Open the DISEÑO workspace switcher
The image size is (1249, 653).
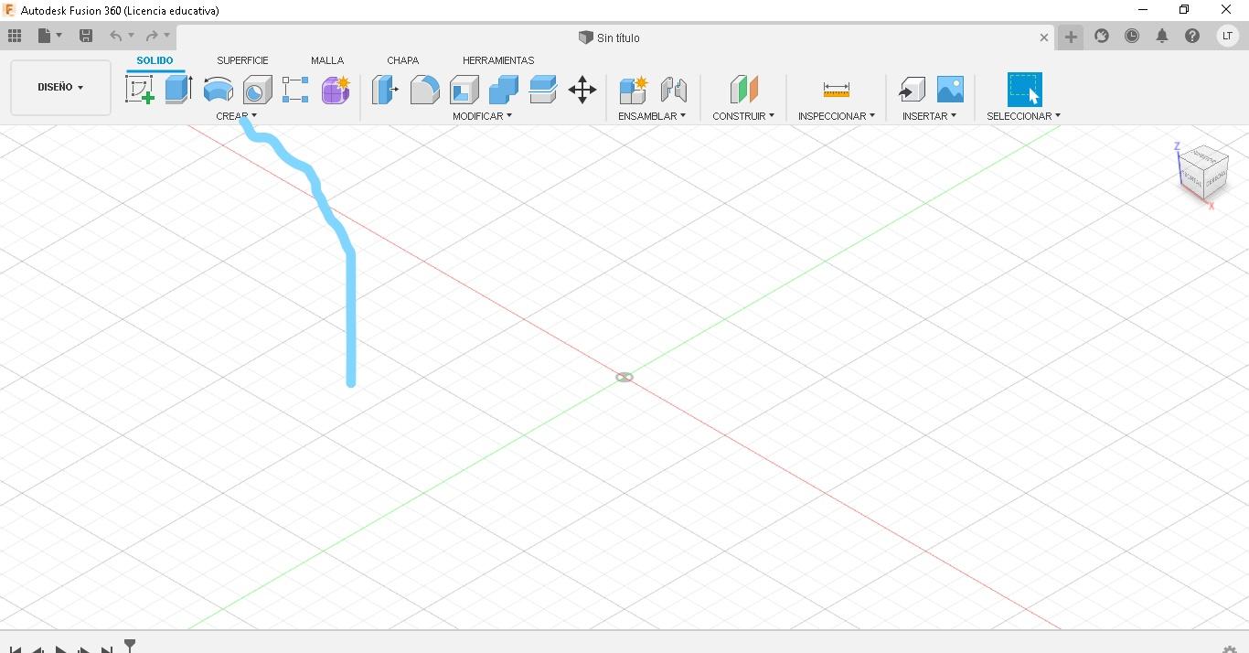(60, 87)
